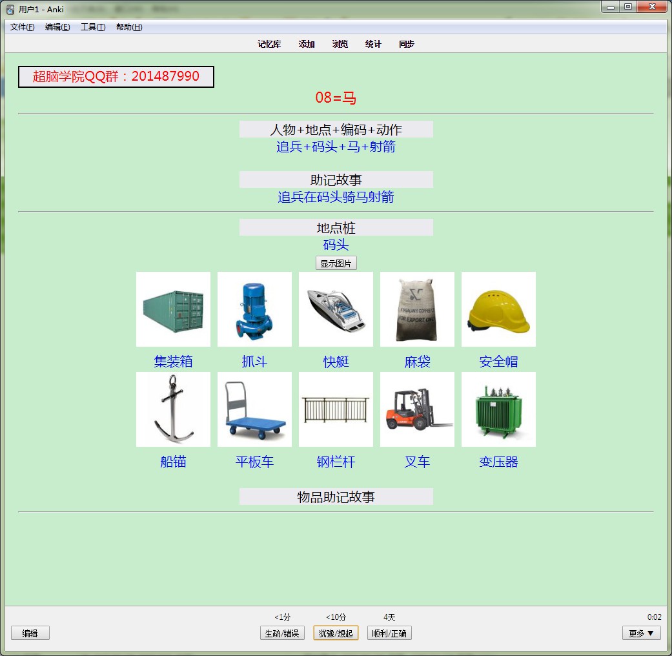The width and height of the screenshot is (672, 656).
Task: Go to 记忆库 decks view
Action: (x=269, y=44)
